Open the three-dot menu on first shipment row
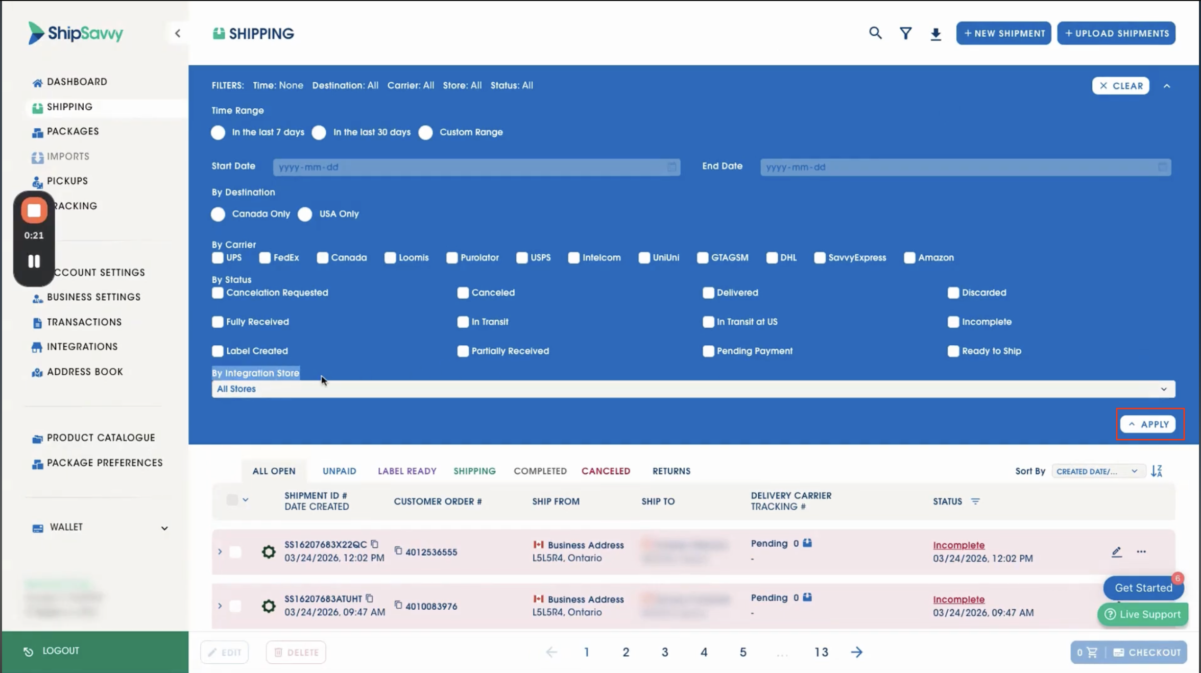Screen dimensions: 1201x673 coord(1141,551)
